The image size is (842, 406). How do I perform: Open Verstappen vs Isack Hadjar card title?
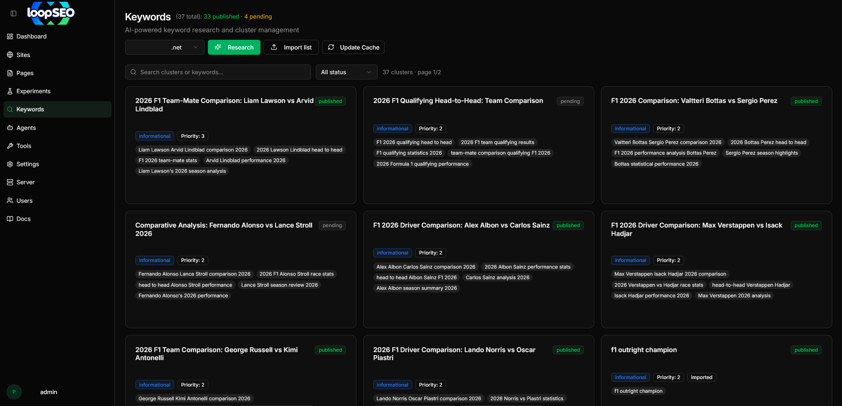[697, 229]
